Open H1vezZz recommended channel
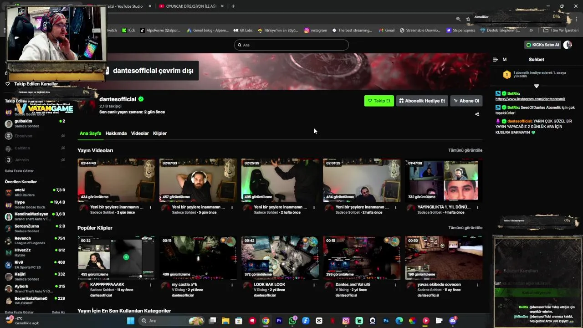Viewport: 583px width, 328px height. pos(35,252)
